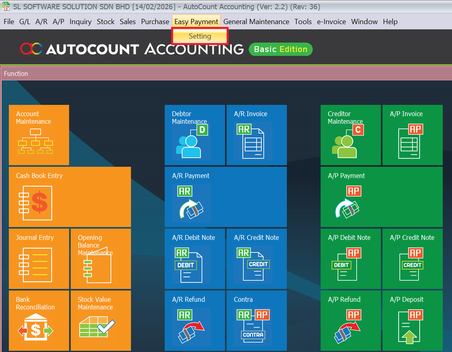Expand the Purchase menu
This screenshot has width=452, height=352.
155,22
